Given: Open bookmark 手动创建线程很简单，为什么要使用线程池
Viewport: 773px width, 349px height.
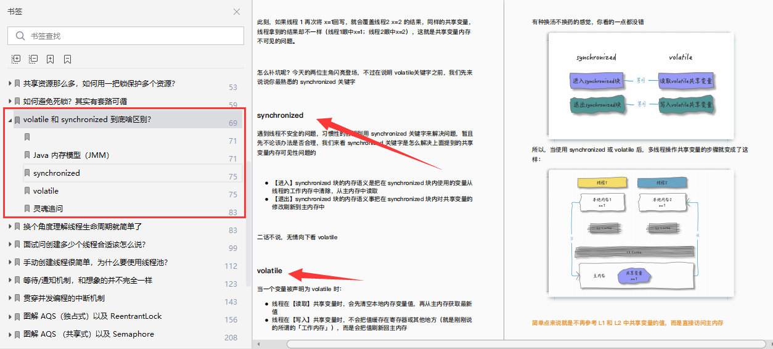Looking at the screenshot, I should coord(96,263).
